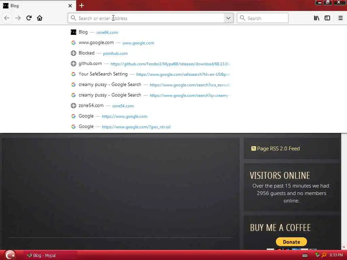Choose the www.google.com history suggestion
This screenshot has height=260, width=347.
[150, 43]
